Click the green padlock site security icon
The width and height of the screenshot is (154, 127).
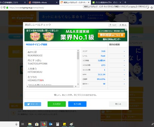7,8
